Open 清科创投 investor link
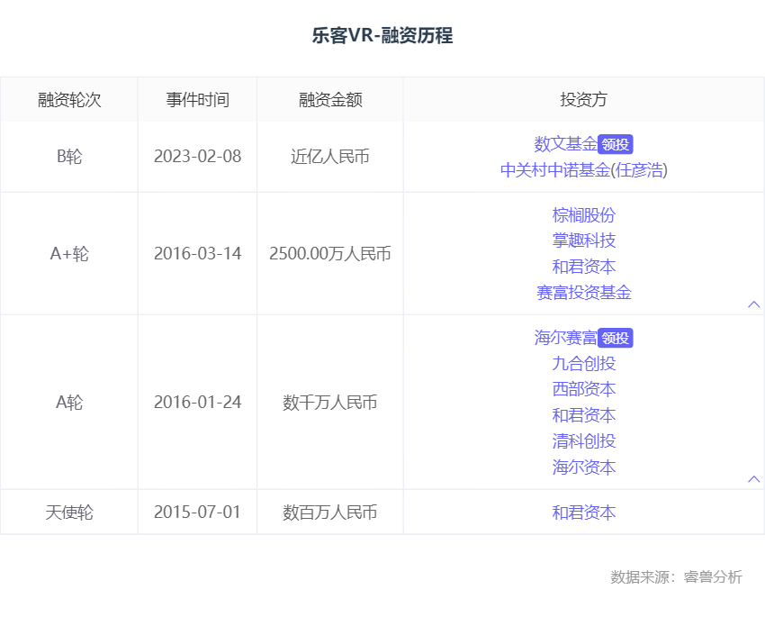Image resolution: width=765 pixels, height=617 pixels. [584, 441]
